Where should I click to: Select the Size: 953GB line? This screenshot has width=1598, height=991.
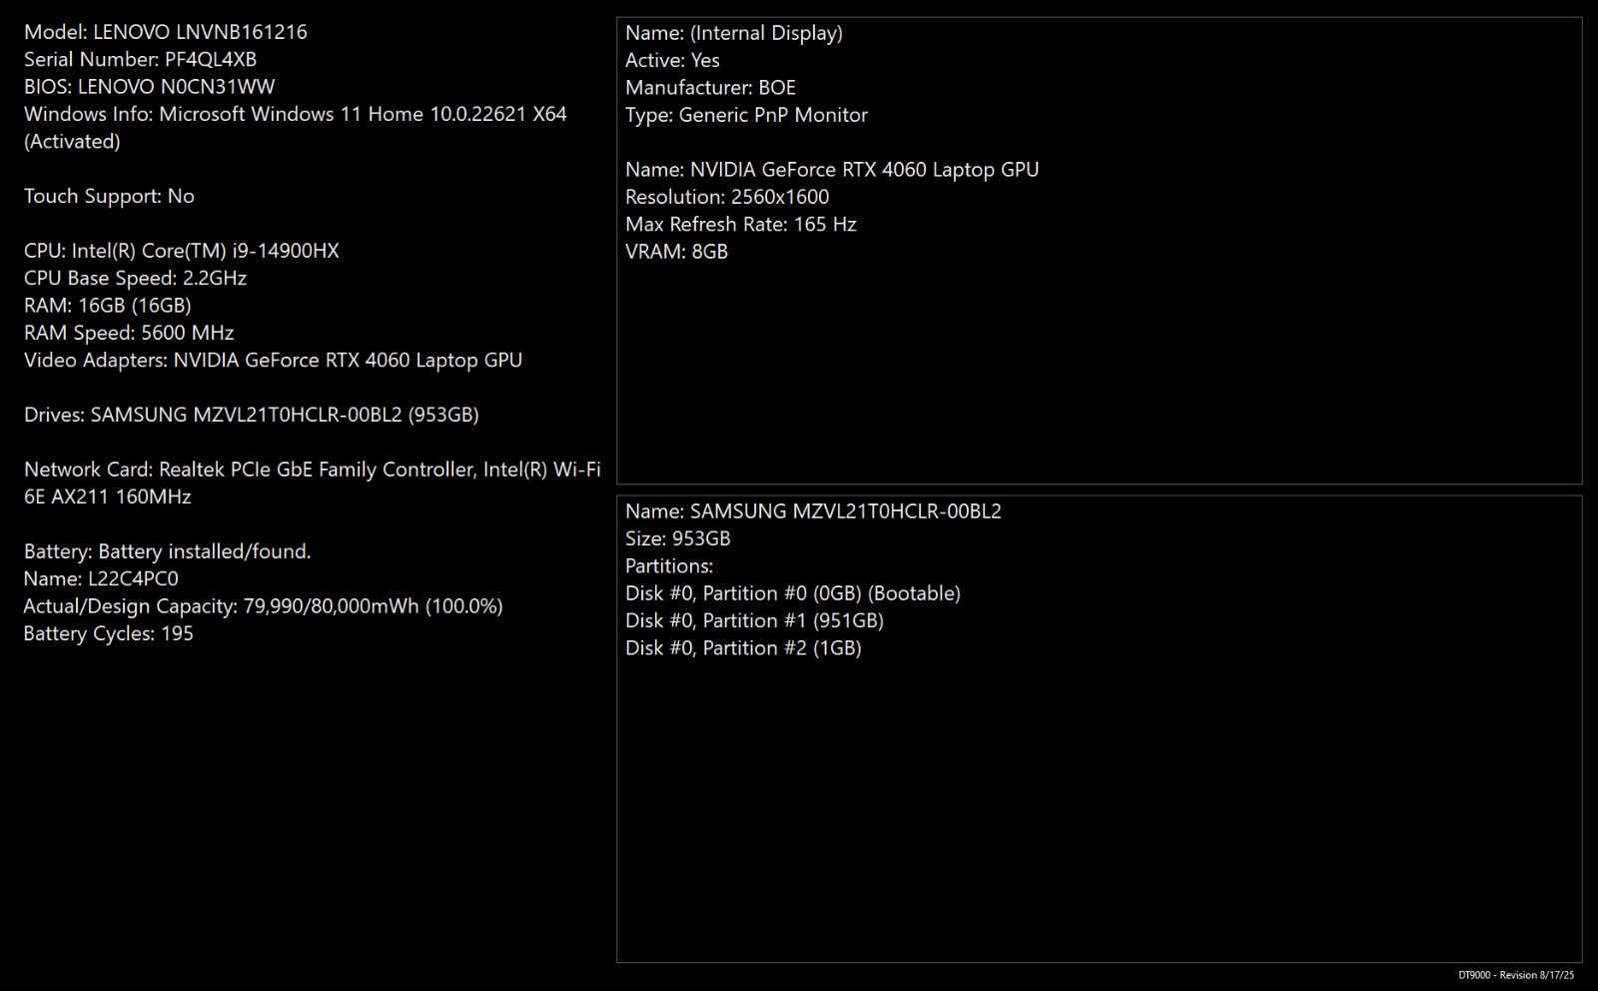[x=678, y=538]
